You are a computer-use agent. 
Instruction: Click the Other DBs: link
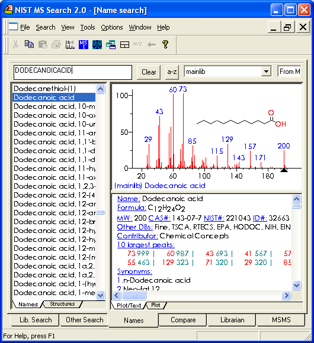(x=134, y=227)
